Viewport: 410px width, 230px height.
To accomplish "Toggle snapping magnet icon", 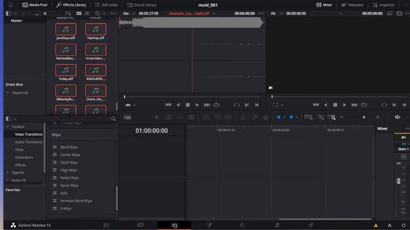I will point(243,118).
